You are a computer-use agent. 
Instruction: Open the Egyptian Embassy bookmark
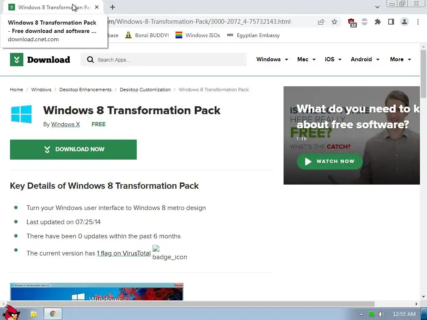click(253, 35)
